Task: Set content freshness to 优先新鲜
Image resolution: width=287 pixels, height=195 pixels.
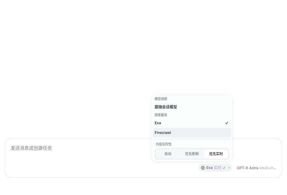Action: [192, 154]
